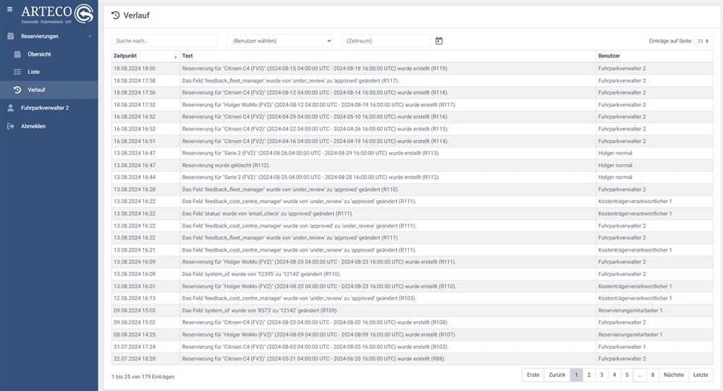
Task: Click timestamp 16.08.2024 16:51
Action: (135, 141)
